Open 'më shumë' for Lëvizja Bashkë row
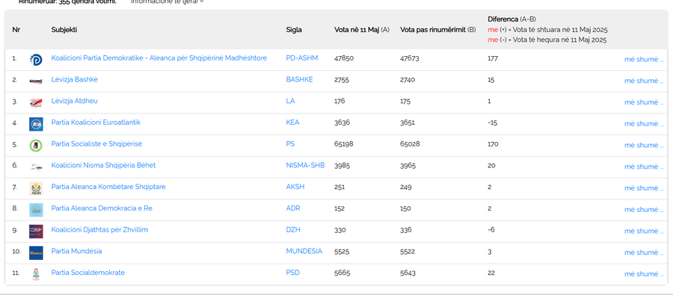Image resolution: width=673 pixels, height=295 pixels. click(644, 81)
